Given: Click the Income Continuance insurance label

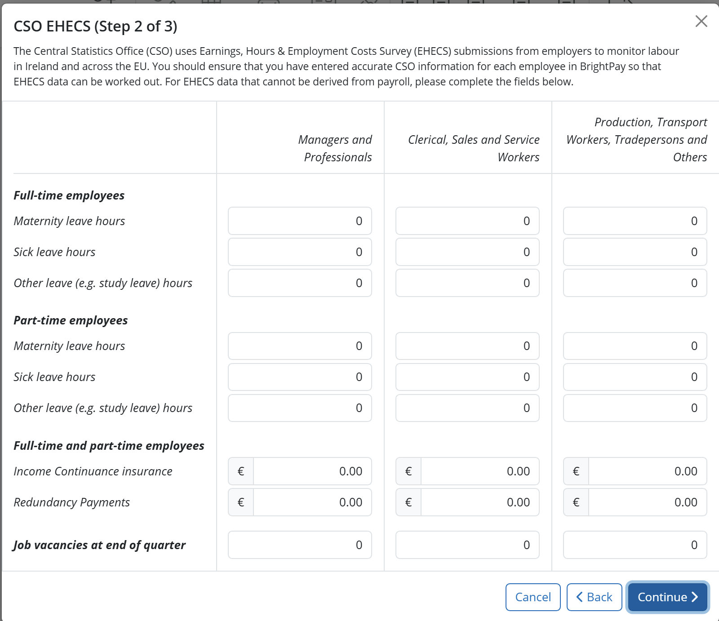Looking at the screenshot, I should [x=93, y=471].
